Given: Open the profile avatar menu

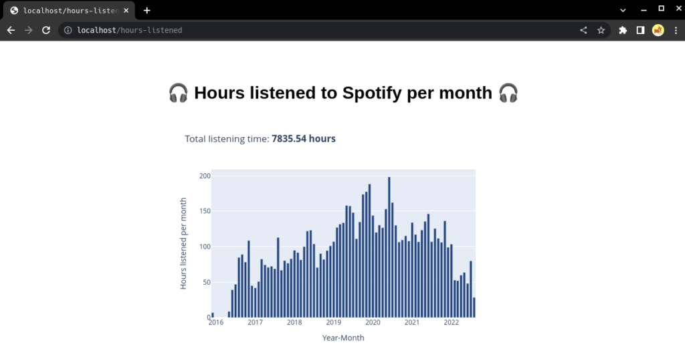Looking at the screenshot, I should (658, 30).
